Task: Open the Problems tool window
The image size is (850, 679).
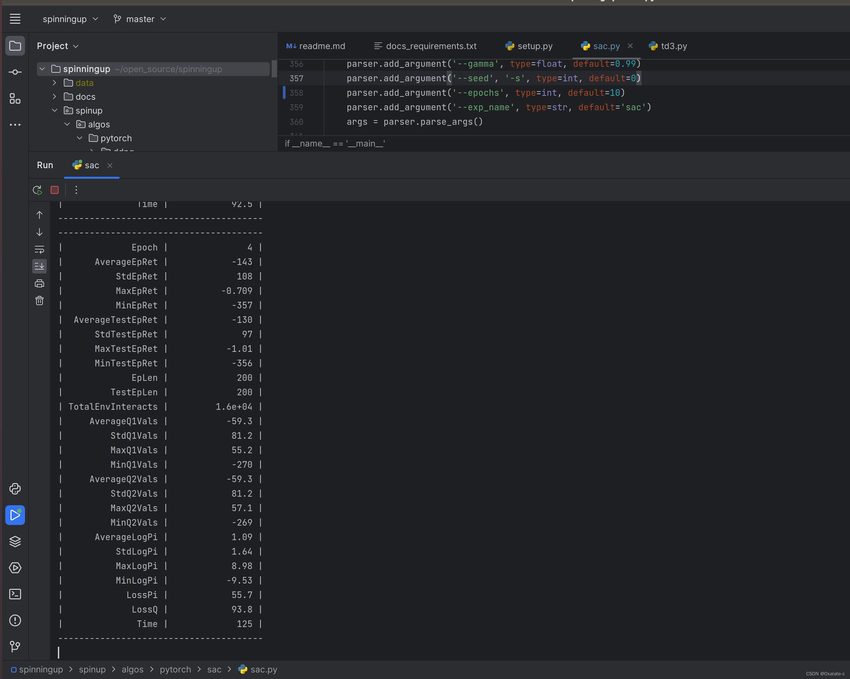Action: coord(15,620)
